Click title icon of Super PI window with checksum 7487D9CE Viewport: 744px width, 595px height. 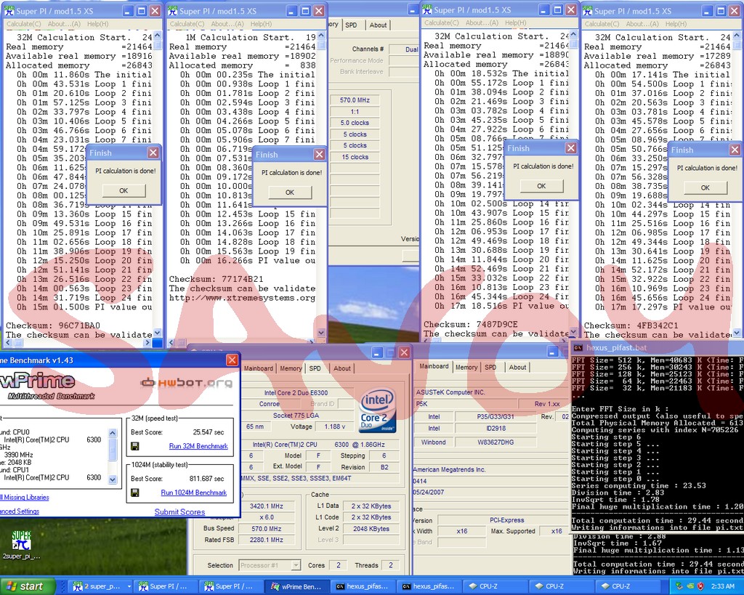[427, 9]
